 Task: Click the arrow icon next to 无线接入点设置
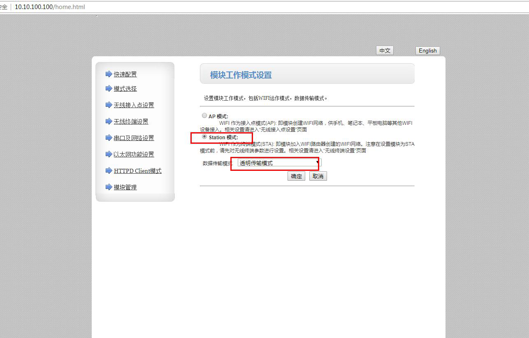click(109, 105)
